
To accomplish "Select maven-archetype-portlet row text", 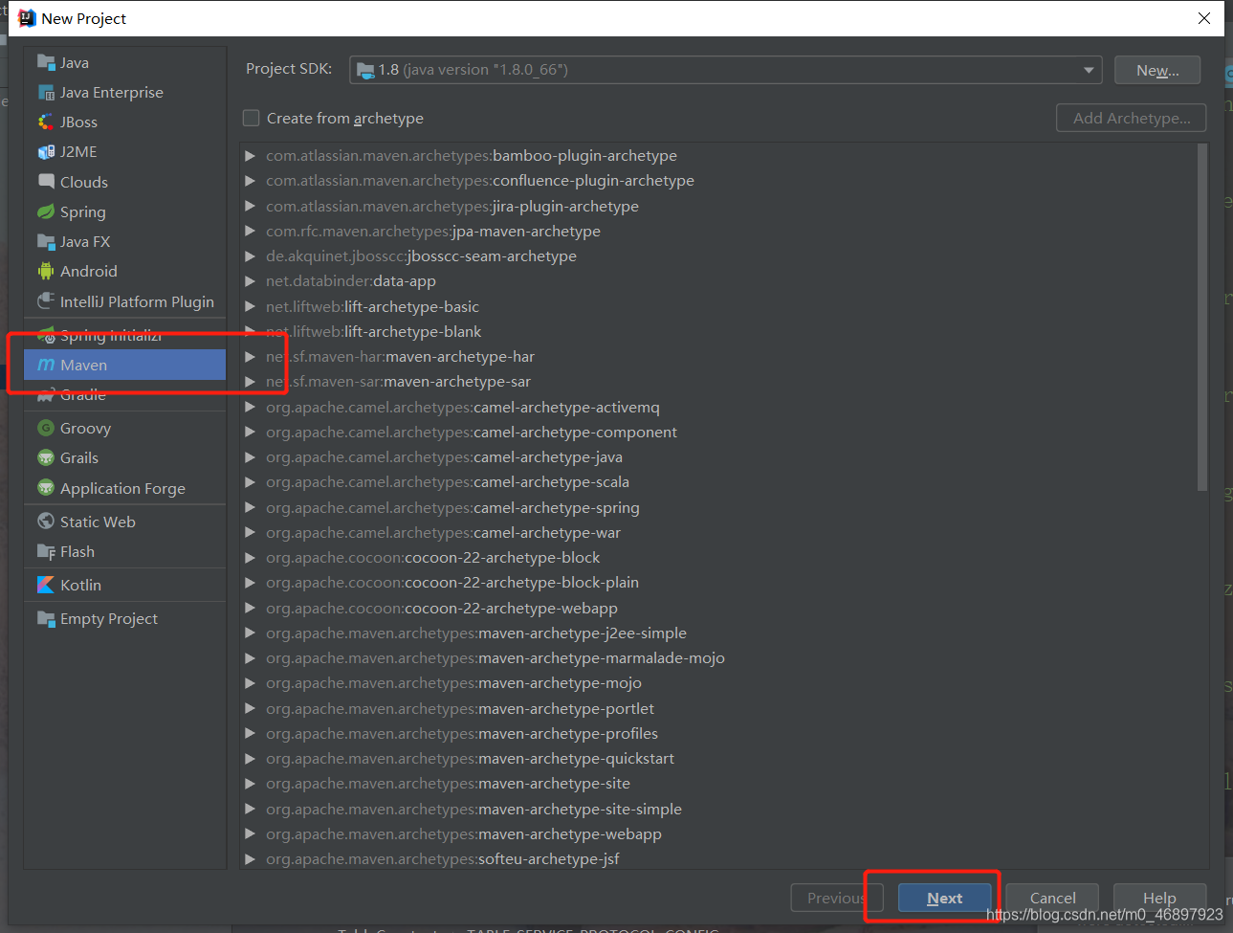I will click(x=460, y=708).
